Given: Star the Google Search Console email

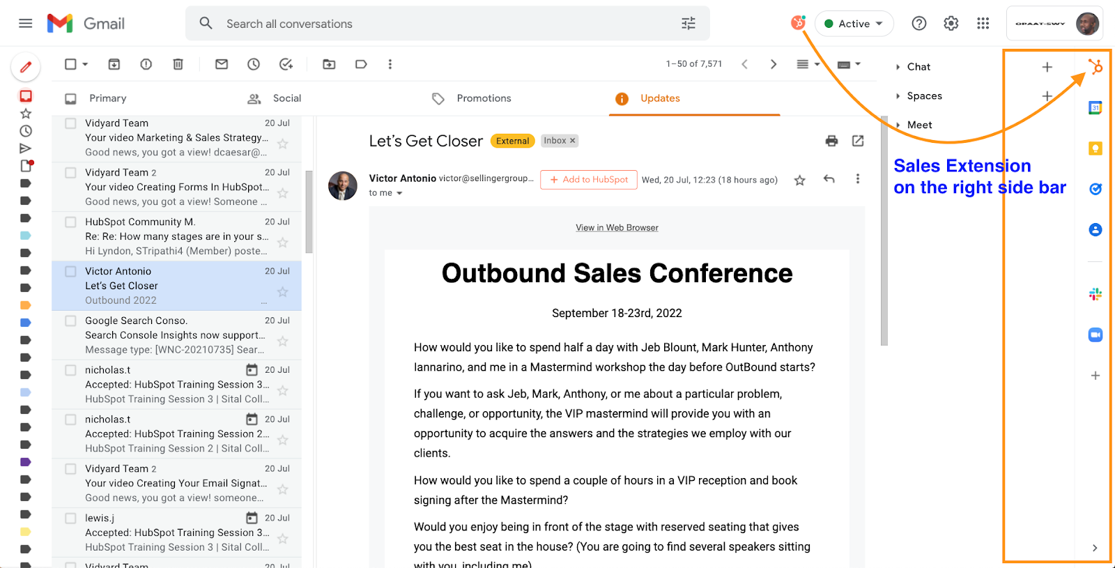Looking at the screenshot, I should point(283,341).
